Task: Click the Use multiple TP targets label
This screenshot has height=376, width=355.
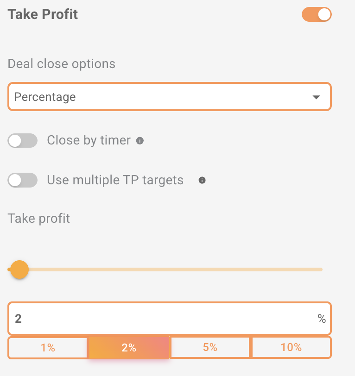Action: [x=115, y=180]
